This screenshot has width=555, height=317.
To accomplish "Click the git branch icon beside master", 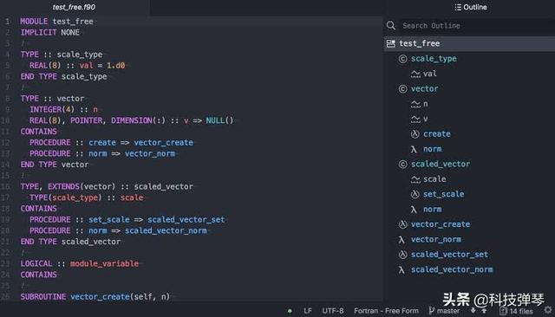I will click(x=432, y=311).
